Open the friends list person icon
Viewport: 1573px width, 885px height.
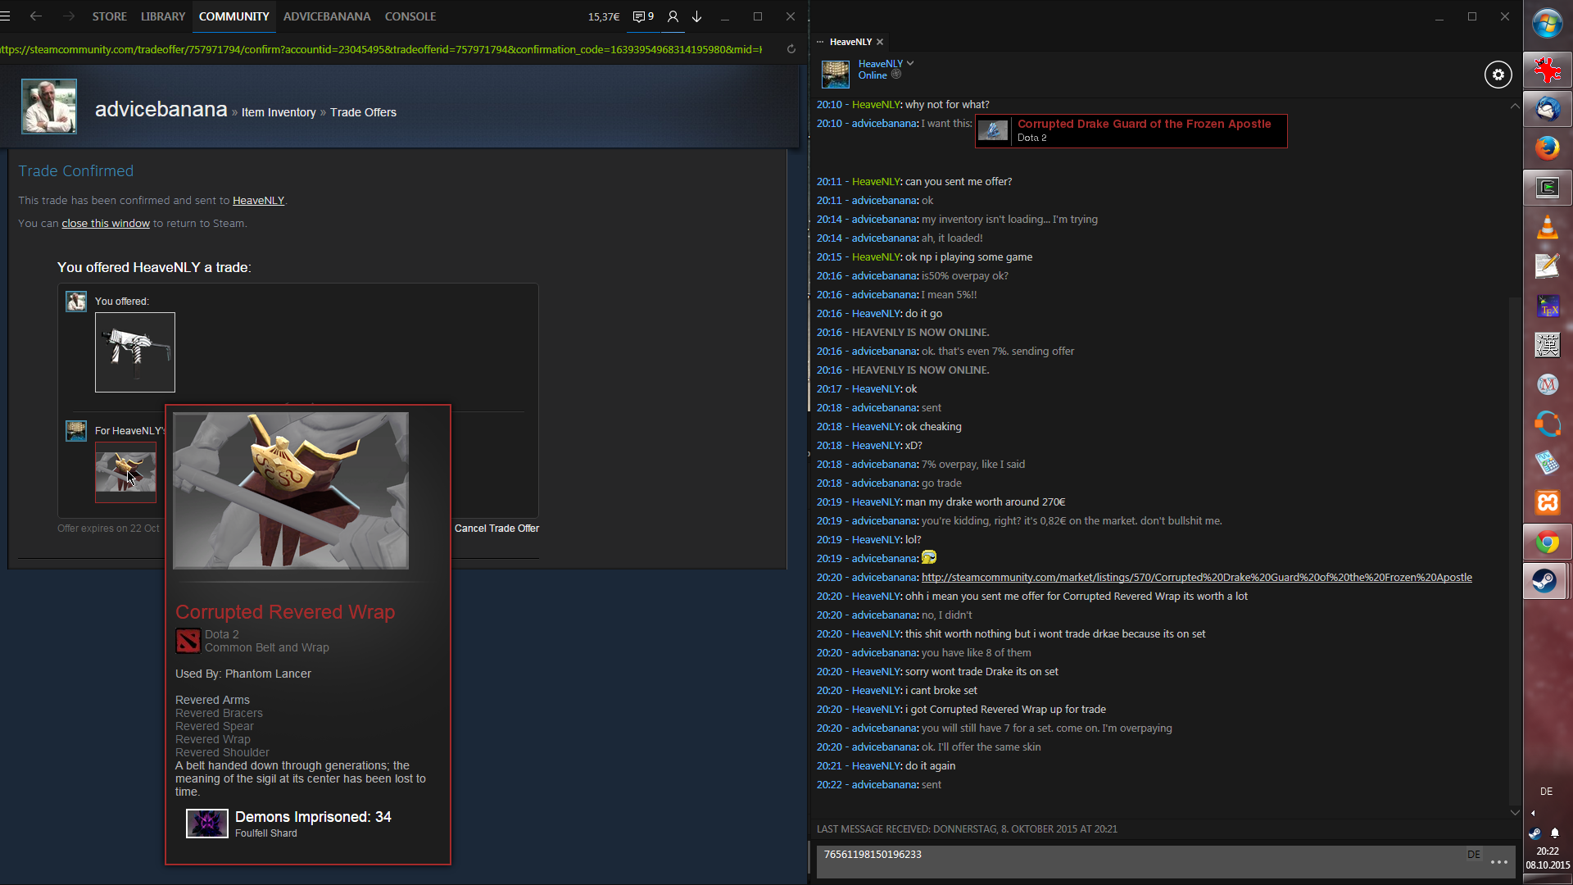(x=673, y=16)
